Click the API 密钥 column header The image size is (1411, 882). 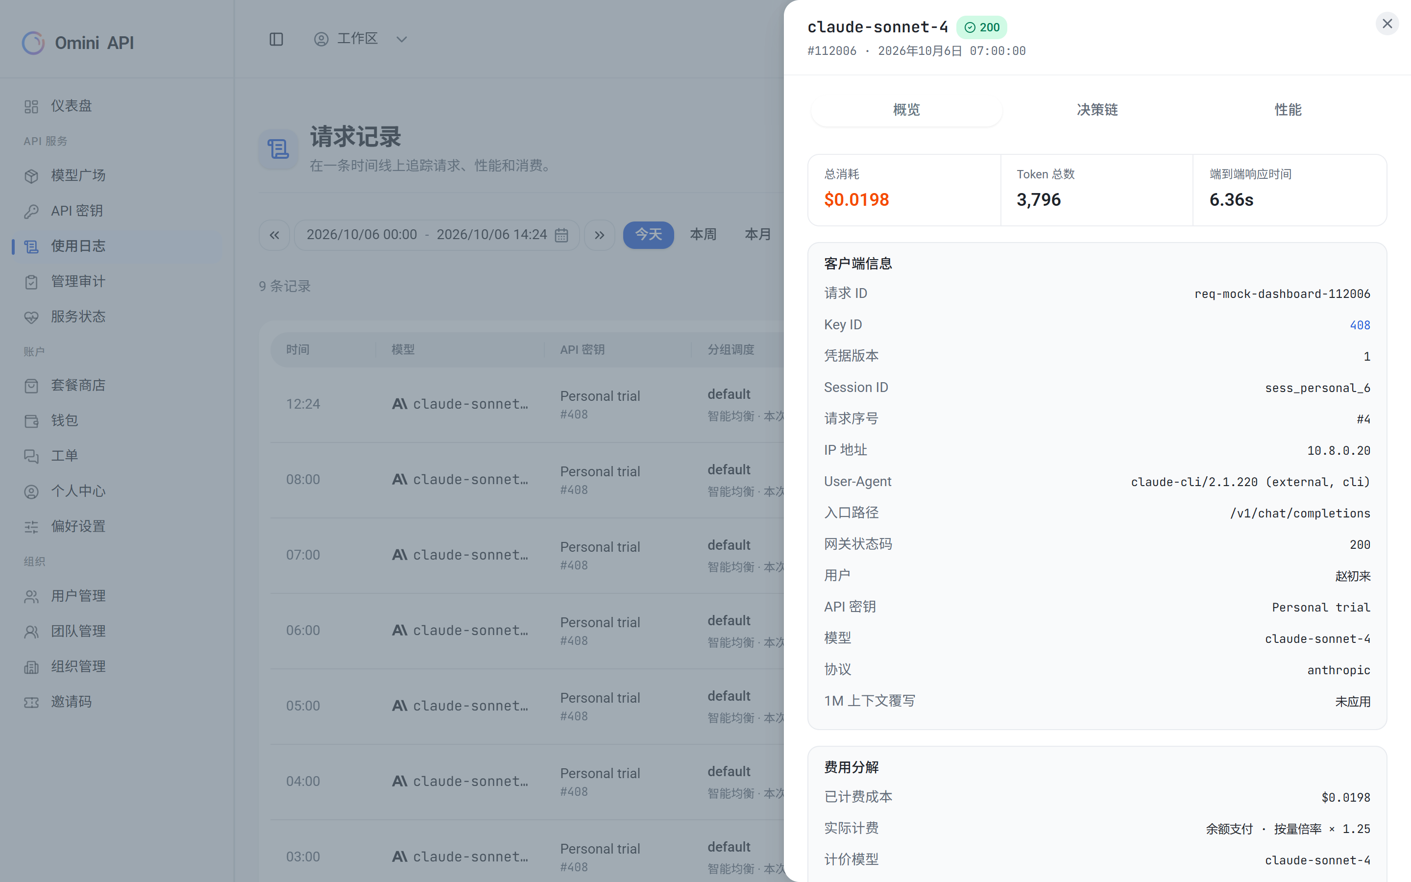582,350
